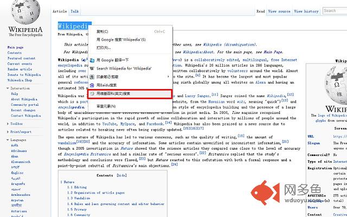Image resolution: width=347 pixels, height=217 pixels.
Task: Open the Facebook article link
Action: [155, 124]
